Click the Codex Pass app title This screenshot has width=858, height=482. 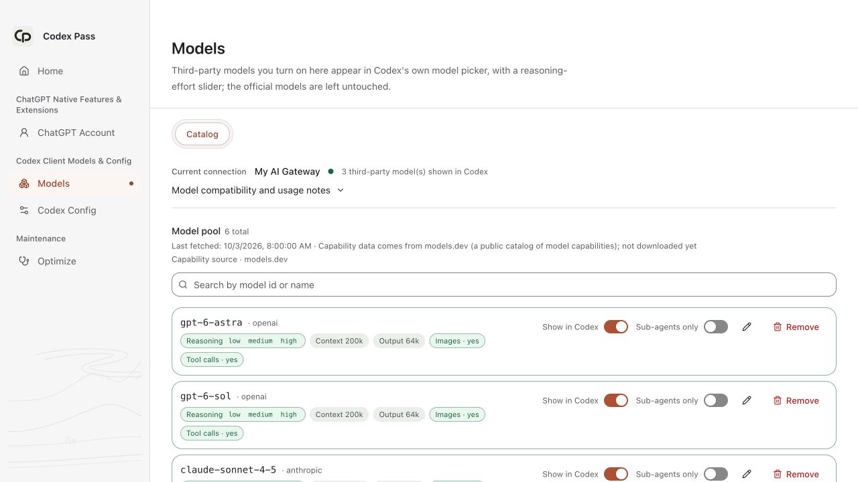tap(69, 36)
